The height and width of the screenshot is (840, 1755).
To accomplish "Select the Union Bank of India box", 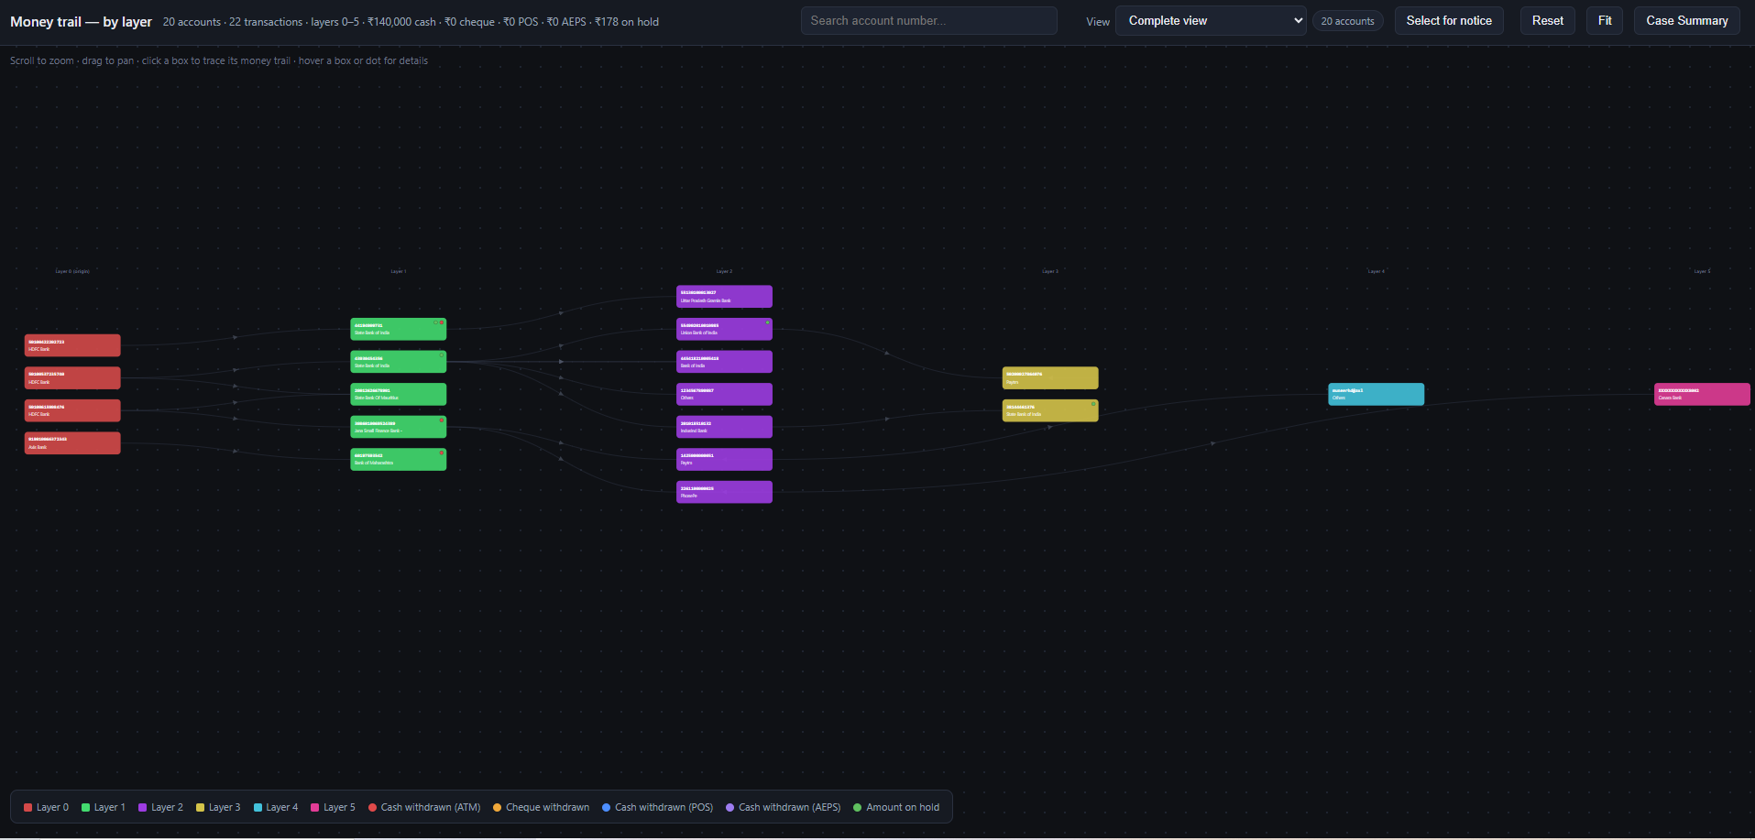I will 725,330.
